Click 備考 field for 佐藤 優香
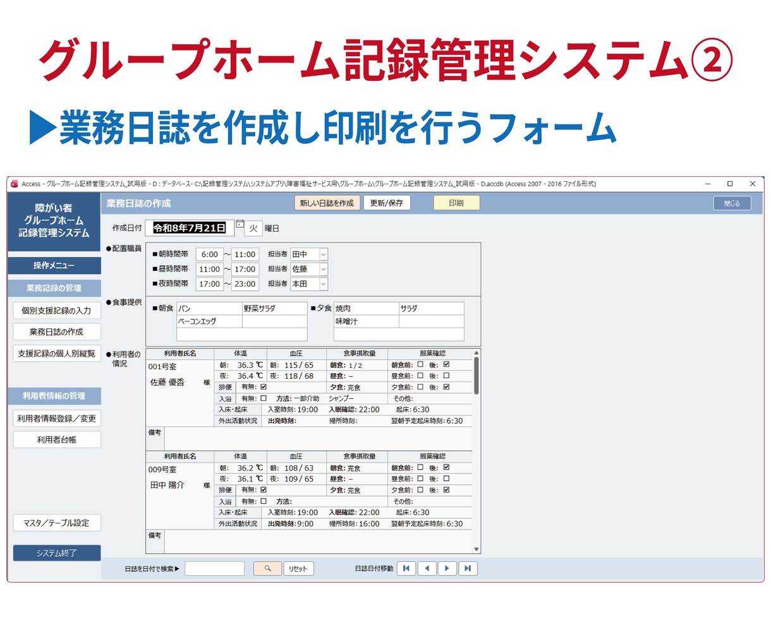771x642 pixels. coord(318,439)
